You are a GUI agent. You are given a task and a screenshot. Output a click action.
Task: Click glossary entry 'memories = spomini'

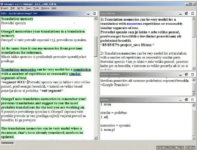pos(115,125)
